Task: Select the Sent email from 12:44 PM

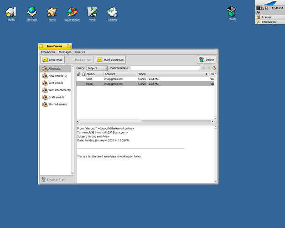Action: 145,79
